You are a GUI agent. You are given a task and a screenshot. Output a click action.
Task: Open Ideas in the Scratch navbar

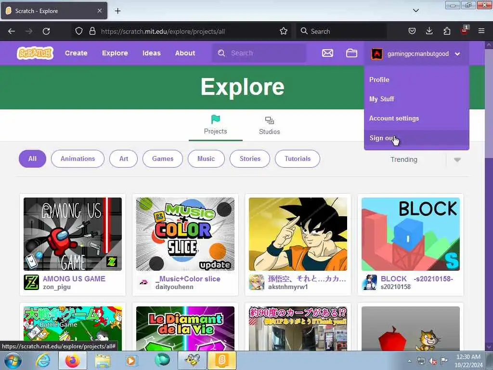point(152,53)
